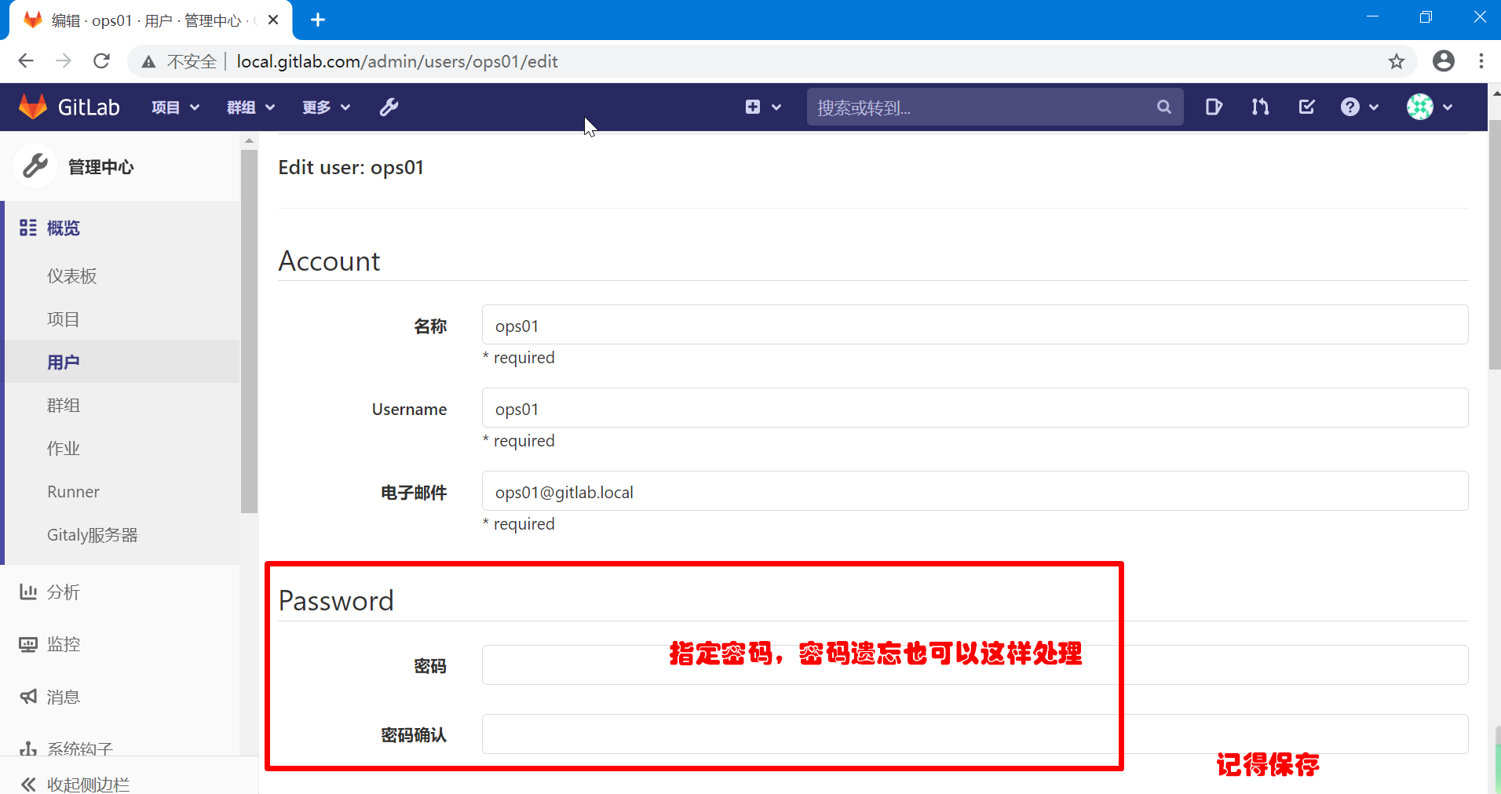Viewport: 1501px width, 794px height.
Task: Click the 概览 overview icon
Action: (28, 228)
